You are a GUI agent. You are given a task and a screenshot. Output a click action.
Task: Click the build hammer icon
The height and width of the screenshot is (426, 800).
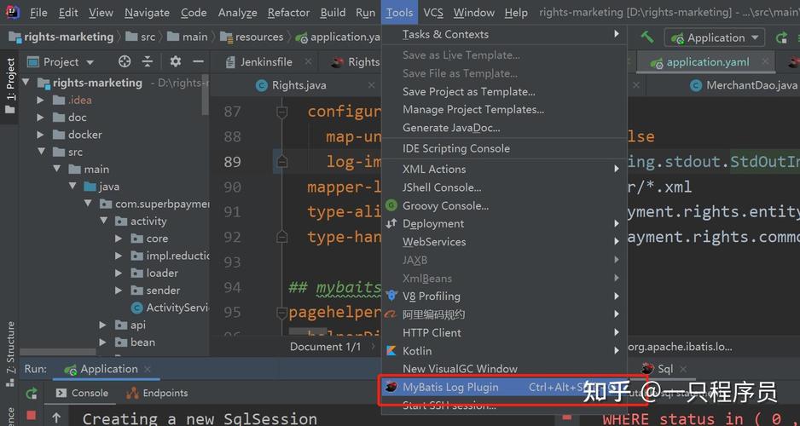(647, 37)
